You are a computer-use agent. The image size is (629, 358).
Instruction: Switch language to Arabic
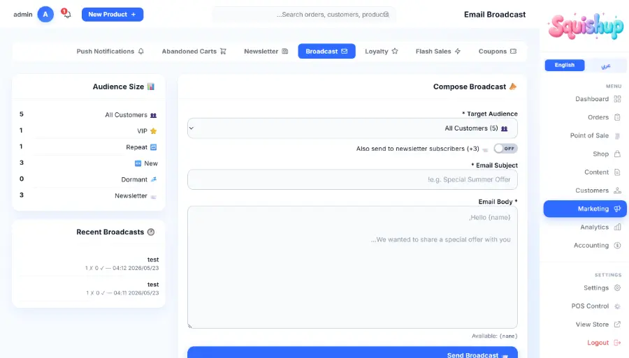tap(605, 66)
